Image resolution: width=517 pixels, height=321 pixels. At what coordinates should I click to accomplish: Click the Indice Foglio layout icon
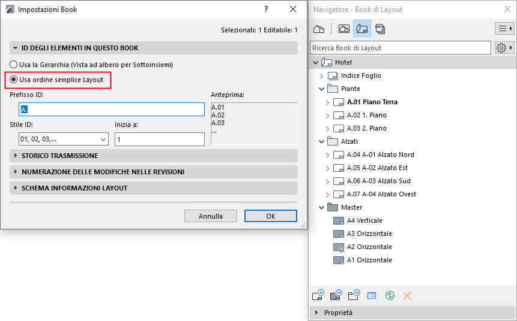click(x=333, y=75)
